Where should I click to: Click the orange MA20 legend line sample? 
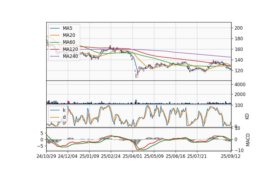pyautogui.click(x=55, y=35)
